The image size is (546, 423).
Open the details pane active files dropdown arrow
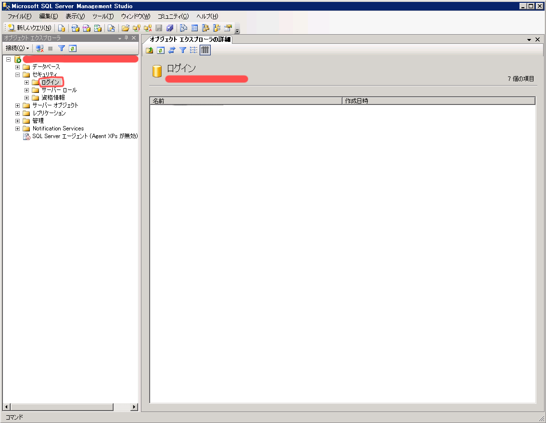click(x=529, y=40)
